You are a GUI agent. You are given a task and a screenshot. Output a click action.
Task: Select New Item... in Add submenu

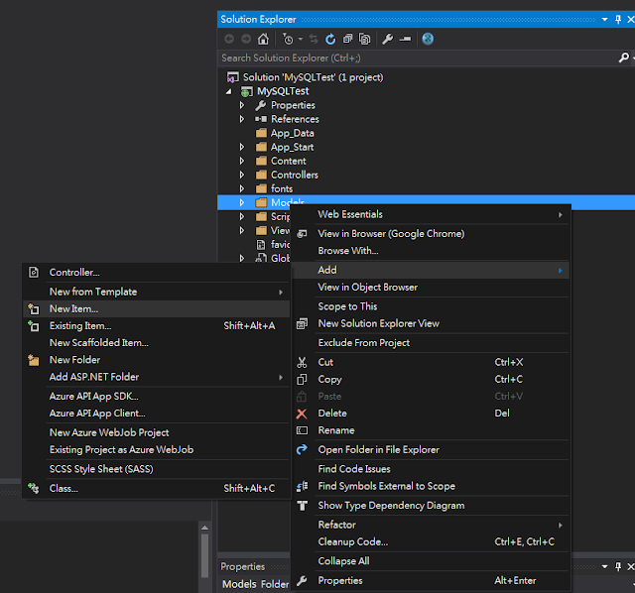(157, 308)
